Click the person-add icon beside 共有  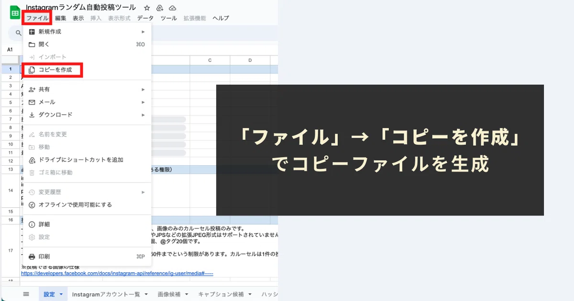click(32, 89)
